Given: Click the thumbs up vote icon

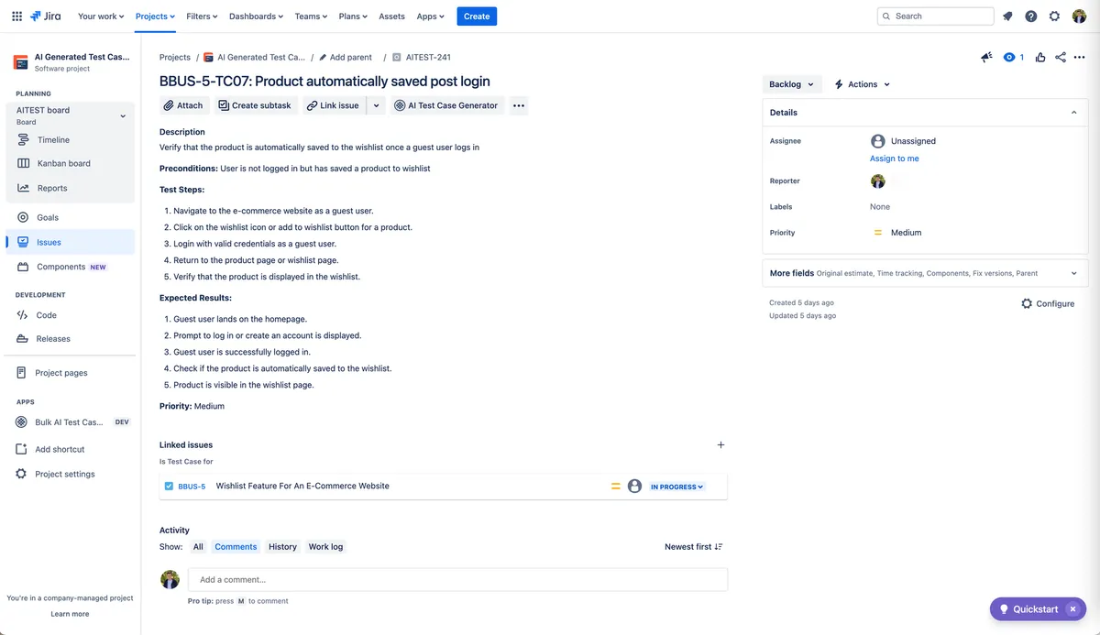Looking at the screenshot, I should tap(1040, 57).
